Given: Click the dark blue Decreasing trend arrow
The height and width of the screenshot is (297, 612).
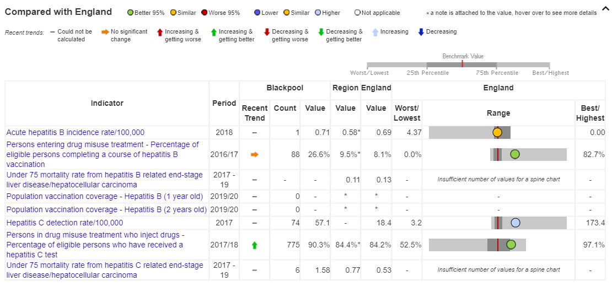Looking at the screenshot, I should point(421,32).
